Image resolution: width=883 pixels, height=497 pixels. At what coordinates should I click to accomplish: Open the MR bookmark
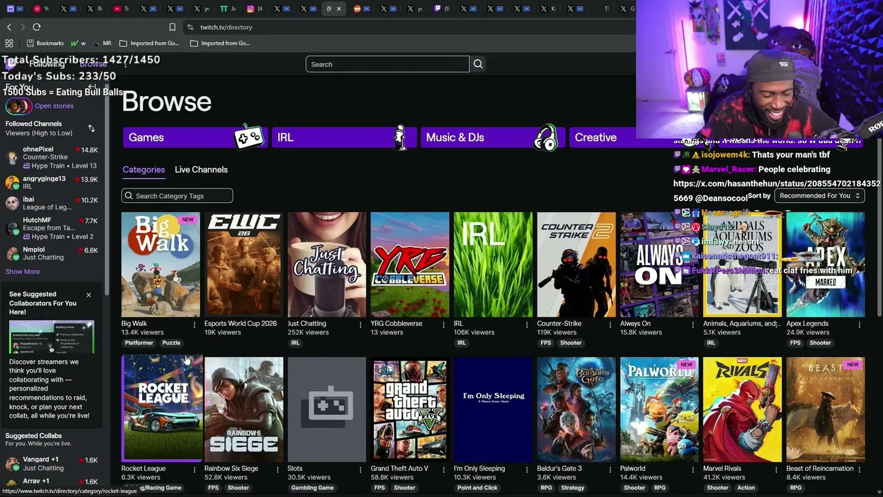[x=101, y=43]
